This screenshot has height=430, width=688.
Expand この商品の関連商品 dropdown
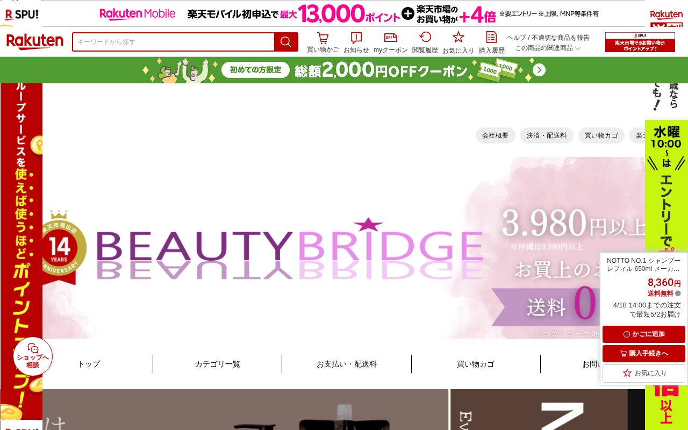click(548, 48)
